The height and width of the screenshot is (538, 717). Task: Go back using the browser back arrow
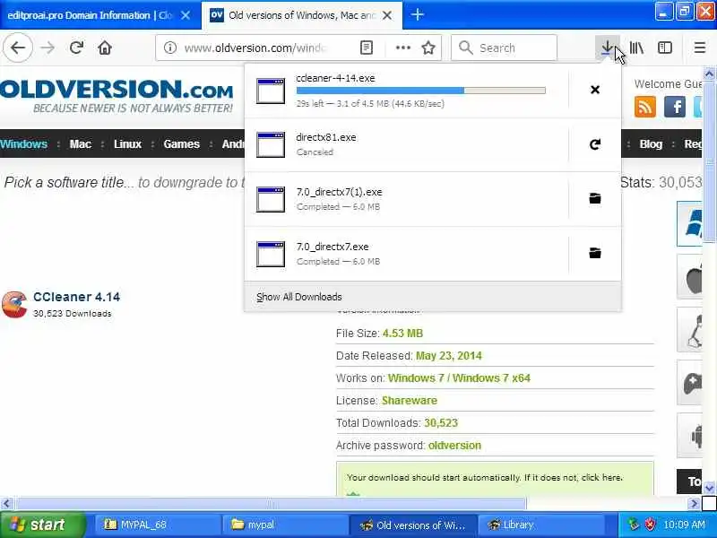click(x=18, y=48)
